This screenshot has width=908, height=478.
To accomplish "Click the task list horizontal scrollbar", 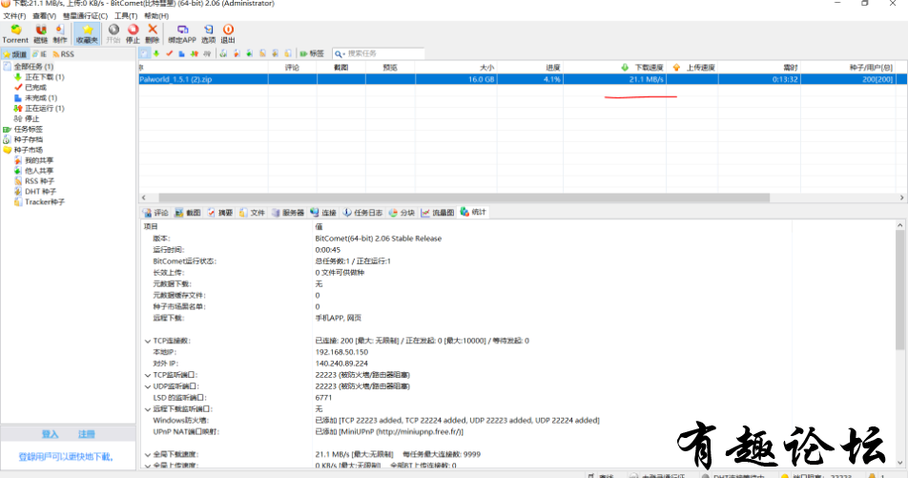I will 464,197.
